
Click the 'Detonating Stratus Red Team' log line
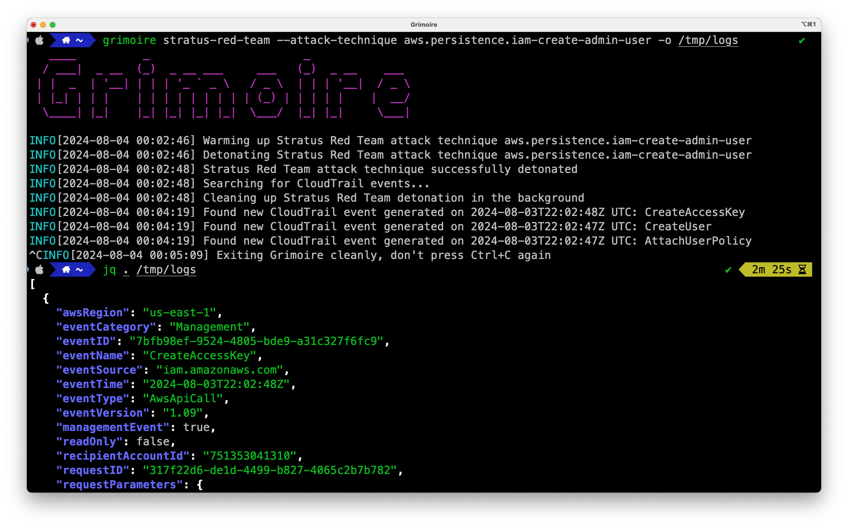pyautogui.click(x=391, y=155)
